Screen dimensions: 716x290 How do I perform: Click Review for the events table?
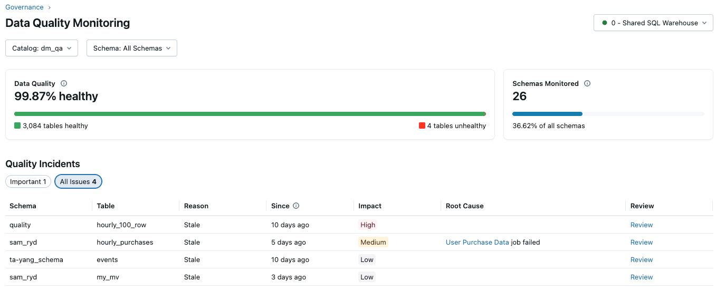pyautogui.click(x=641, y=260)
